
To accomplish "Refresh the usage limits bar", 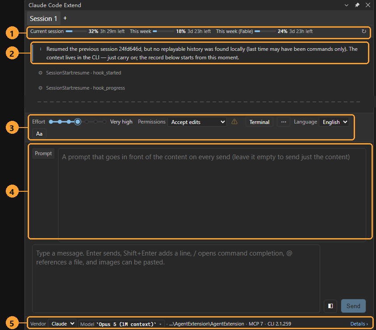I will point(364,31).
